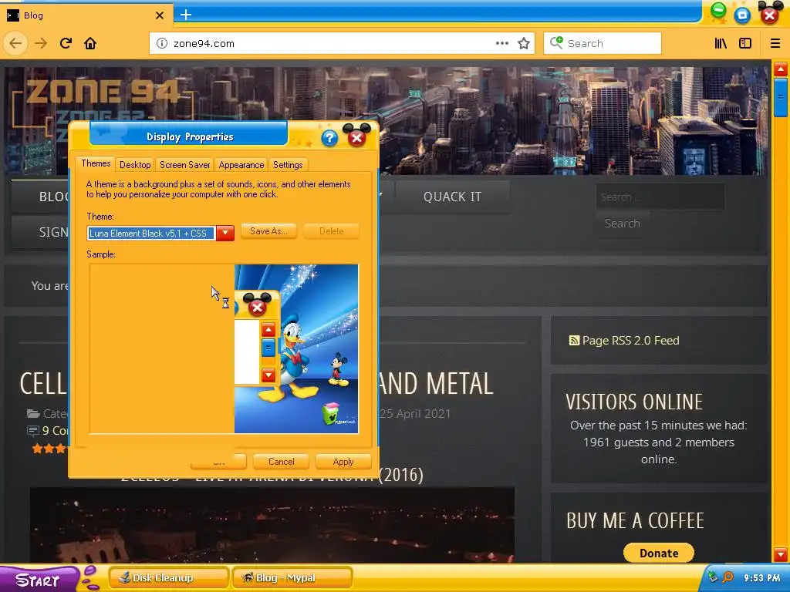Image resolution: width=790 pixels, height=592 pixels.
Task: Click the Cancel button
Action: point(281,462)
